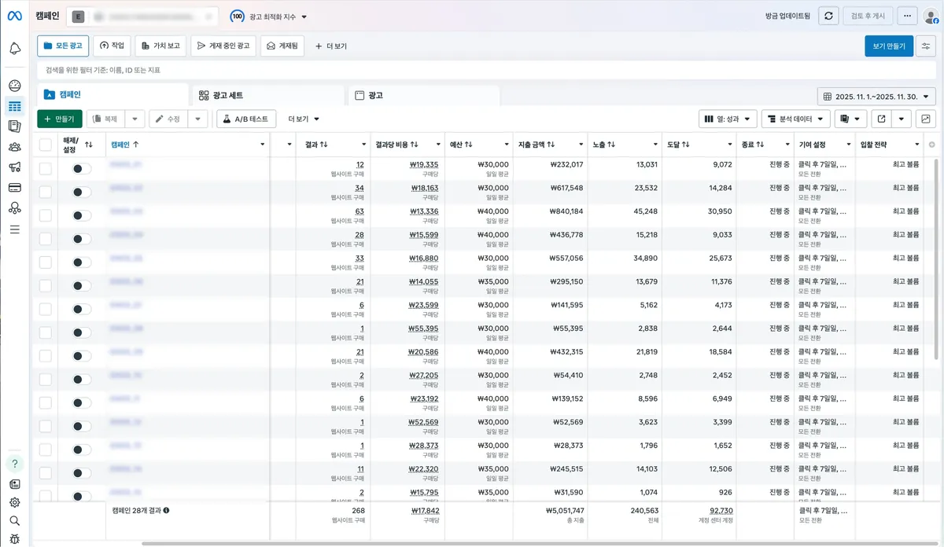The width and height of the screenshot is (944, 547).
Task: Click the 게재됨 filter button
Action: pyautogui.click(x=282, y=46)
